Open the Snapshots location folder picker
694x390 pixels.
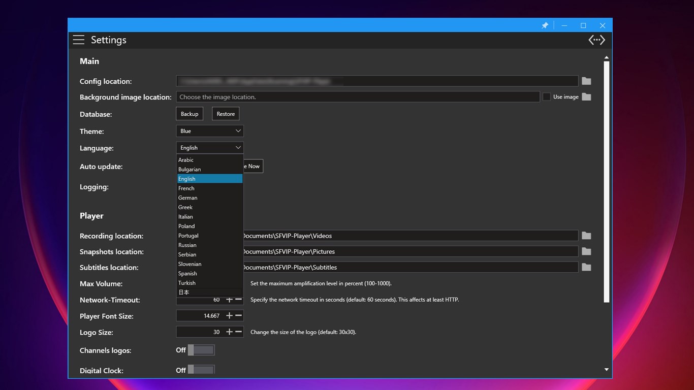[x=586, y=251]
